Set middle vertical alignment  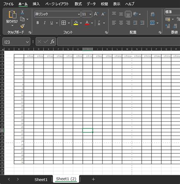click(x=121, y=14)
